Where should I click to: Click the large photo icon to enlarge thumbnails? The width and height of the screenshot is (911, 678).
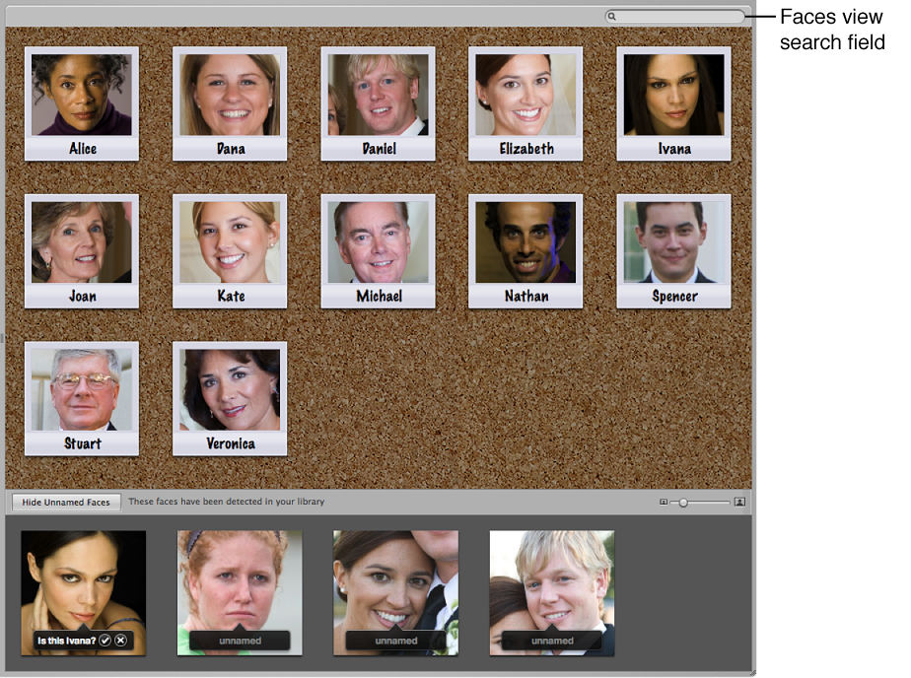coord(739,502)
